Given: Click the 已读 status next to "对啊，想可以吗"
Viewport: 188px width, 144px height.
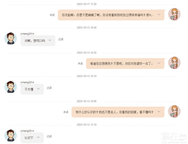Looking at the screenshot, I should click(x=61, y=39).
